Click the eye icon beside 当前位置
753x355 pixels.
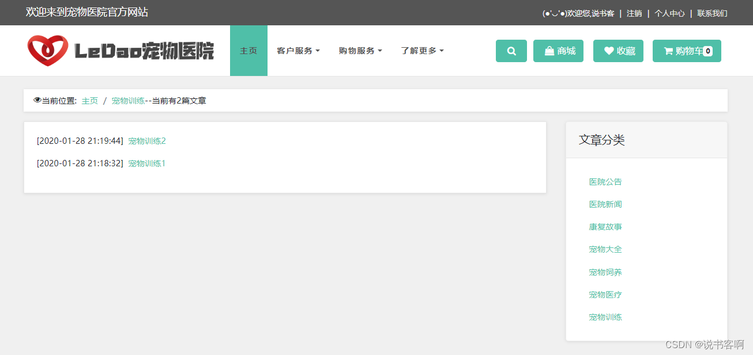coord(36,100)
